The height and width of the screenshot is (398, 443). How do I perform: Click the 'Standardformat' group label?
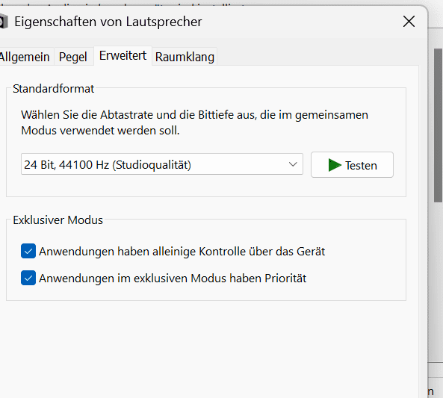pos(53,89)
